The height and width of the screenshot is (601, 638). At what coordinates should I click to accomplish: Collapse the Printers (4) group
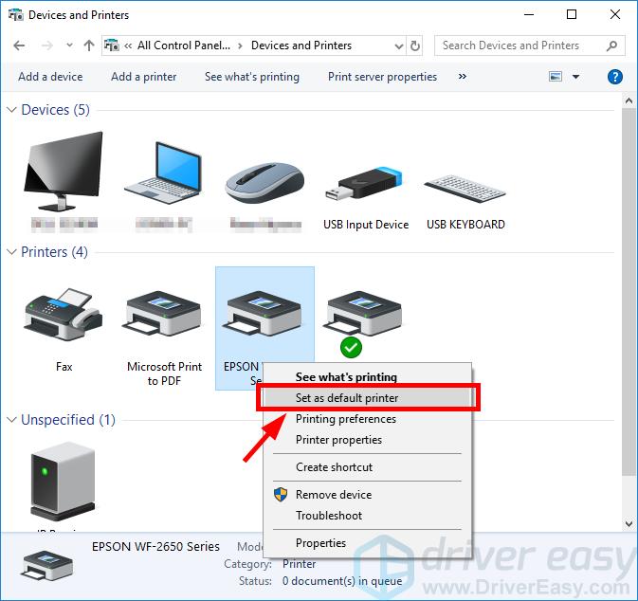(12, 252)
